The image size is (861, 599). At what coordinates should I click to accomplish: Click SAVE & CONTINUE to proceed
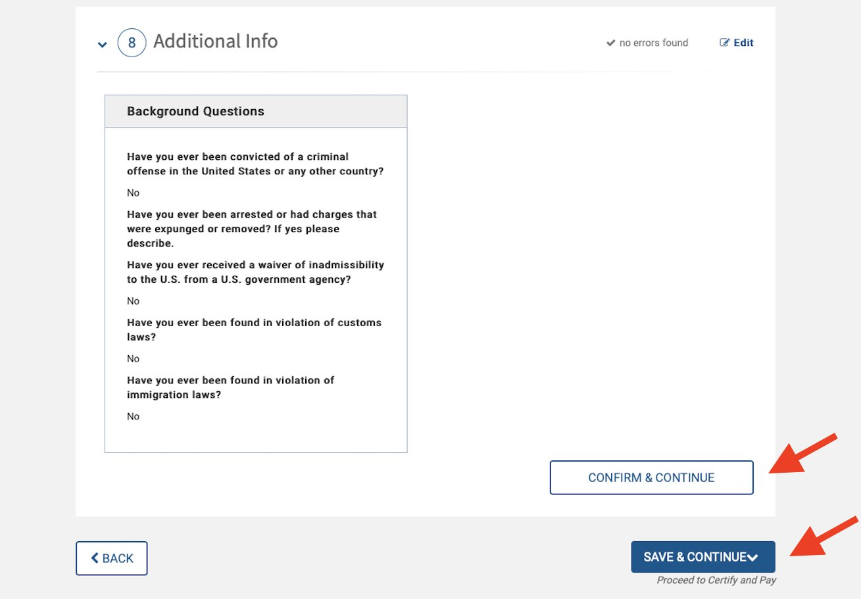pyautogui.click(x=703, y=557)
